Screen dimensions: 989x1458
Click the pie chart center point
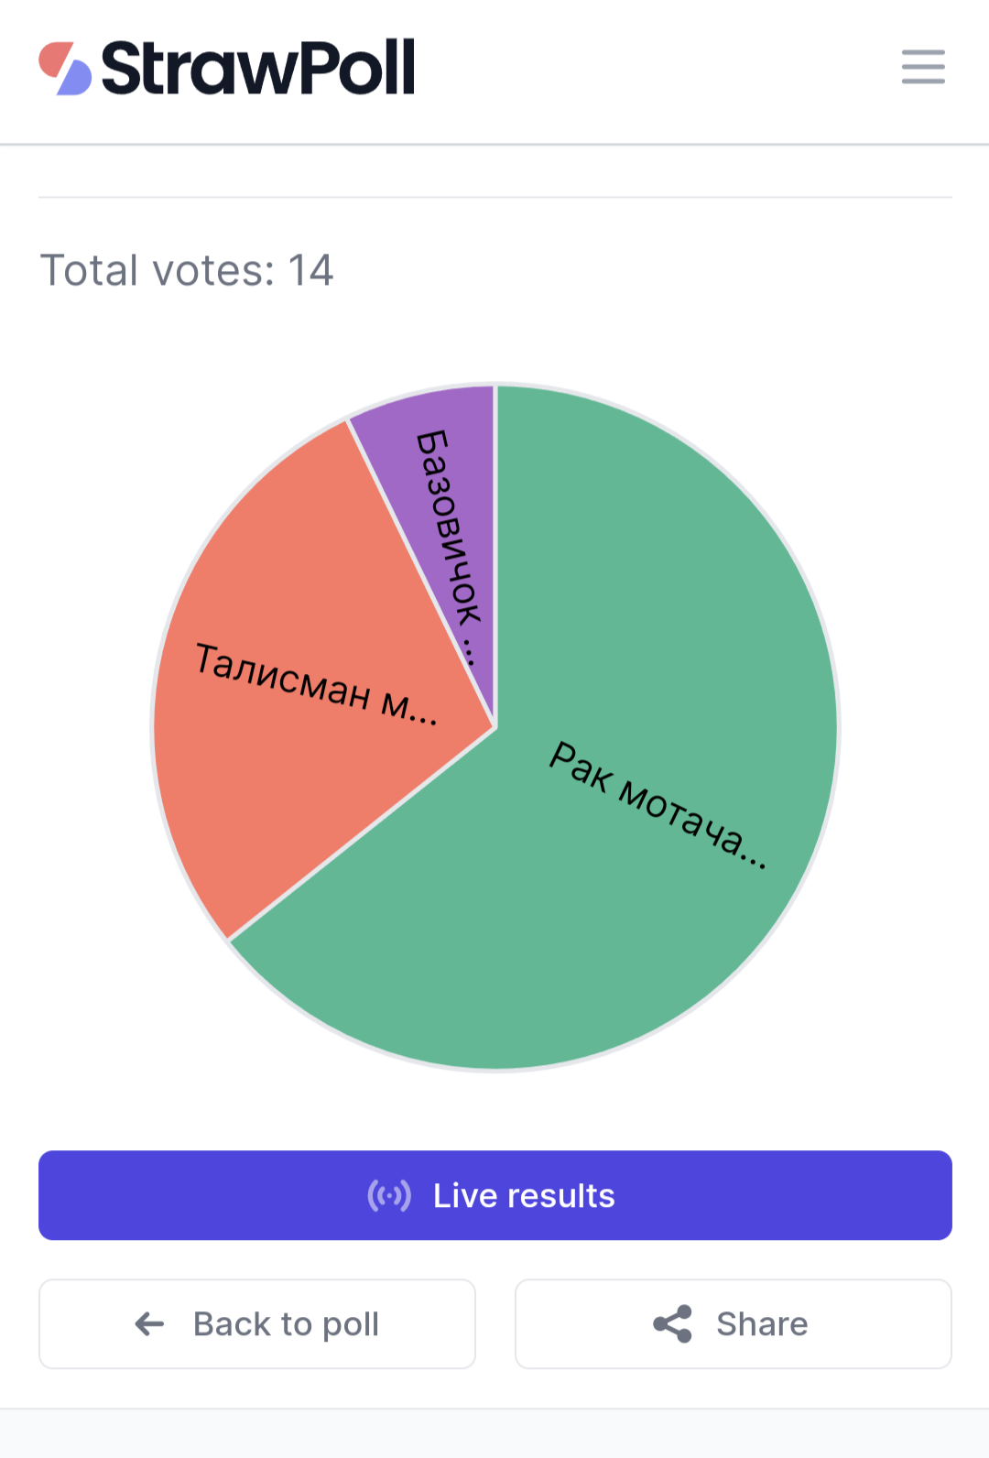coord(495,727)
